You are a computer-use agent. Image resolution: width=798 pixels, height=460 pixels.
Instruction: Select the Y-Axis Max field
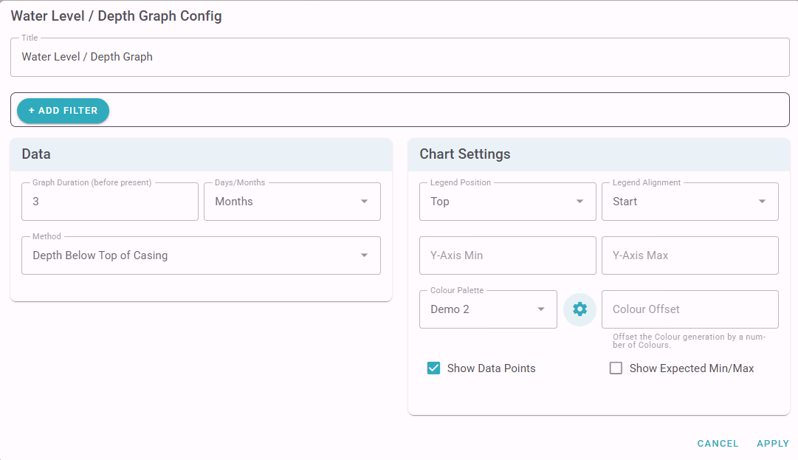[689, 255]
